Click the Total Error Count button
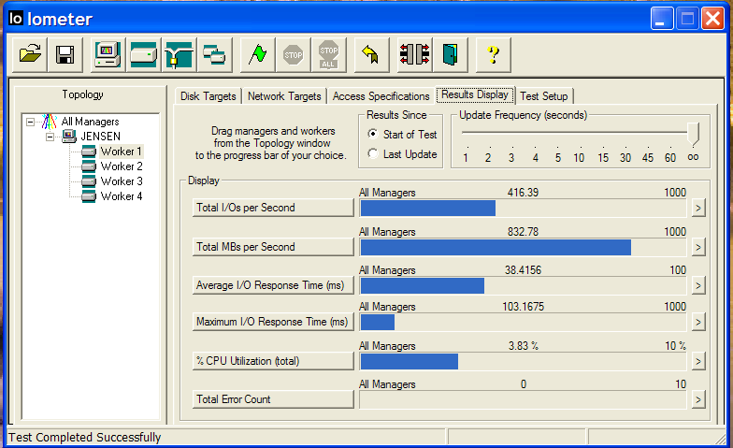Screen dimensions: 733x448 pyautogui.click(x=273, y=399)
